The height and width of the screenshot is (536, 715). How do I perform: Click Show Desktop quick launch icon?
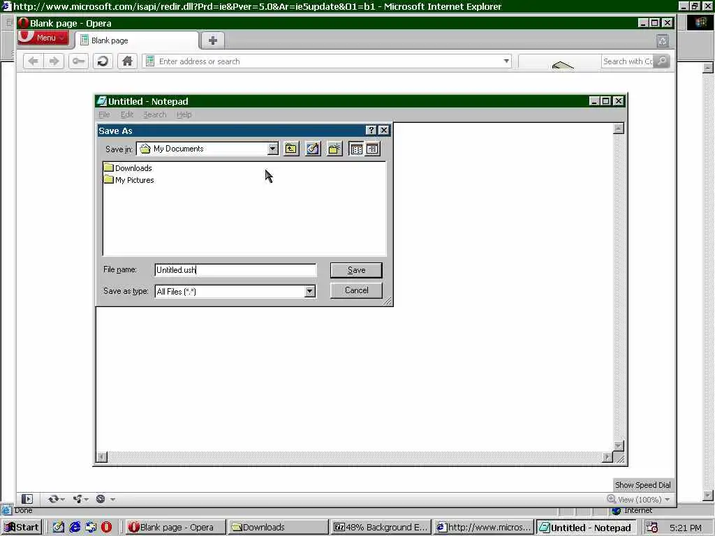click(59, 528)
